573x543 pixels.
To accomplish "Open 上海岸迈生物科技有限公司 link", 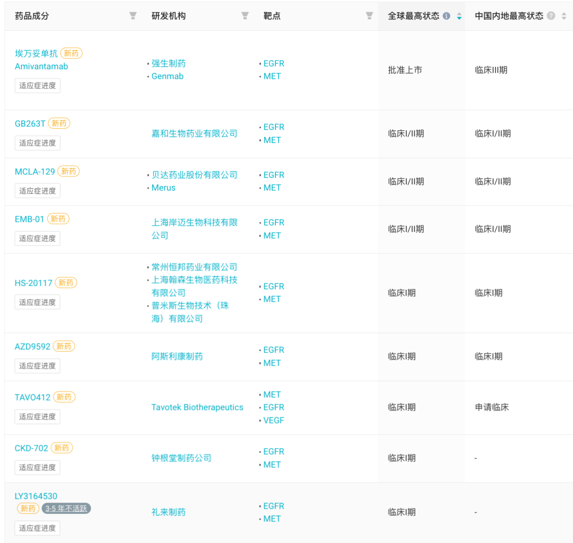I will (x=194, y=229).
